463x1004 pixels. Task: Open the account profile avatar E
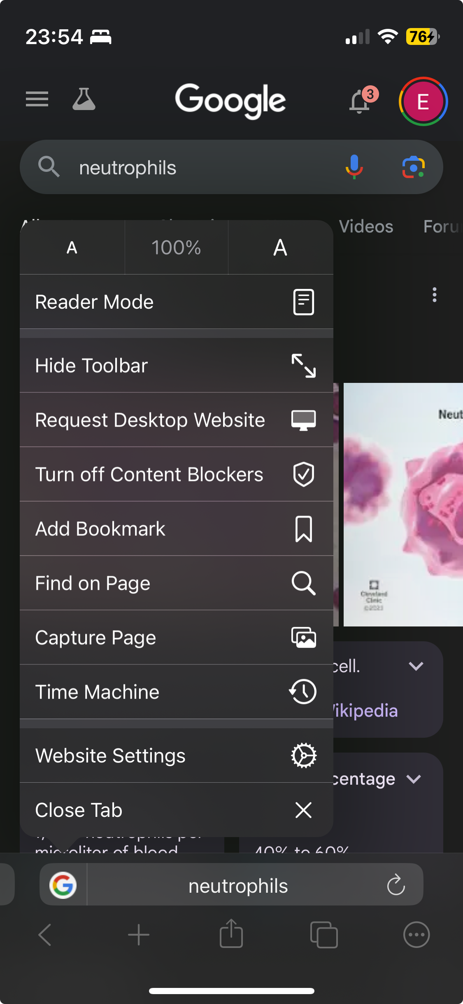423,101
